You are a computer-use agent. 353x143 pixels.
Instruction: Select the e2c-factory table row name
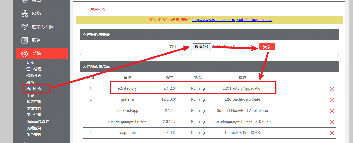coord(127,89)
